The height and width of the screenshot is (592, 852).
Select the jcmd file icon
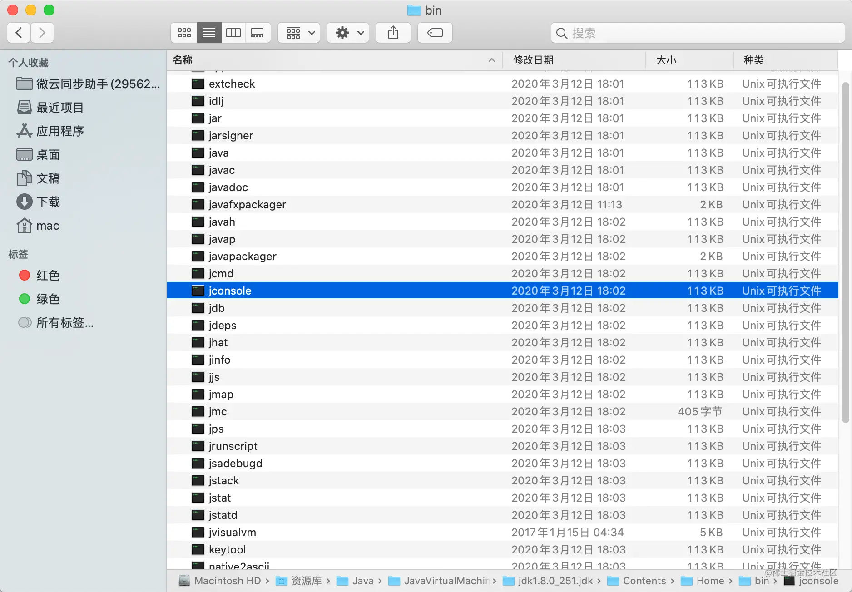point(198,274)
